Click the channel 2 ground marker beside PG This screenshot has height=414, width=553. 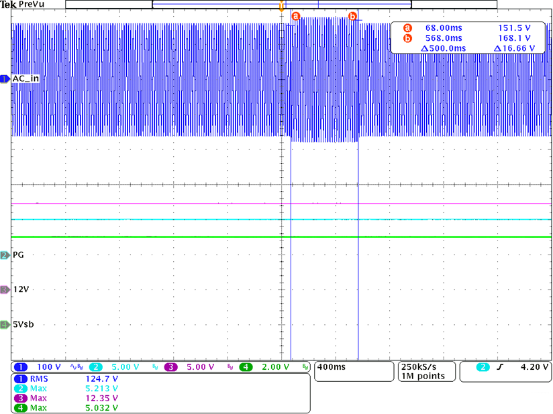click(5, 255)
